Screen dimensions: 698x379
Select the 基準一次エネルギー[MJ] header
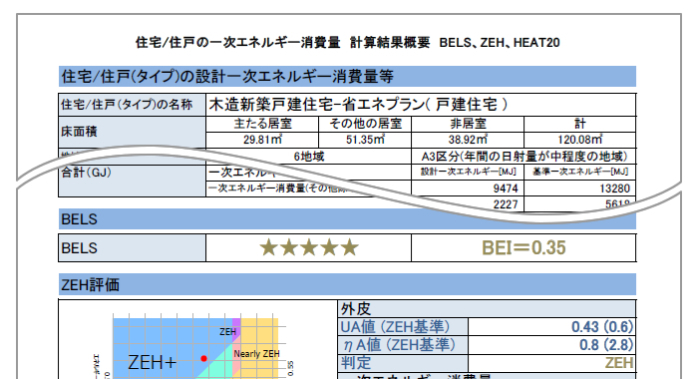pyautogui.click(x=580, y=172)
